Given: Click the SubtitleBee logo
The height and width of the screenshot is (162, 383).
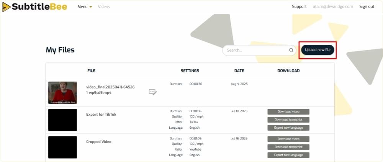Looking at the screenshot, I should coord(34,7).
